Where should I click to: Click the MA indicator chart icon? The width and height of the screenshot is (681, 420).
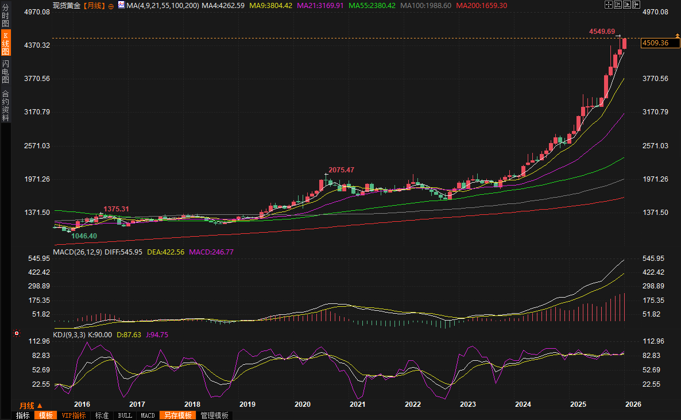pyautogui.click(x=121, y=5)
